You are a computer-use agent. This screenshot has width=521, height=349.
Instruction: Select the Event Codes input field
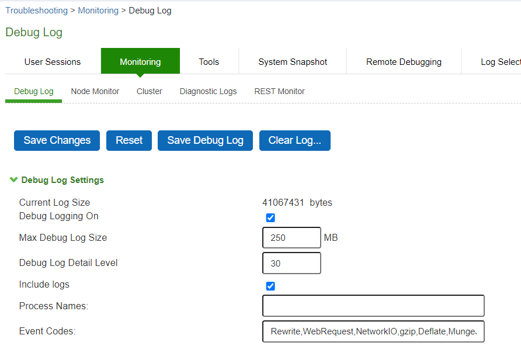pyautogui.click(x=373, y=331)
